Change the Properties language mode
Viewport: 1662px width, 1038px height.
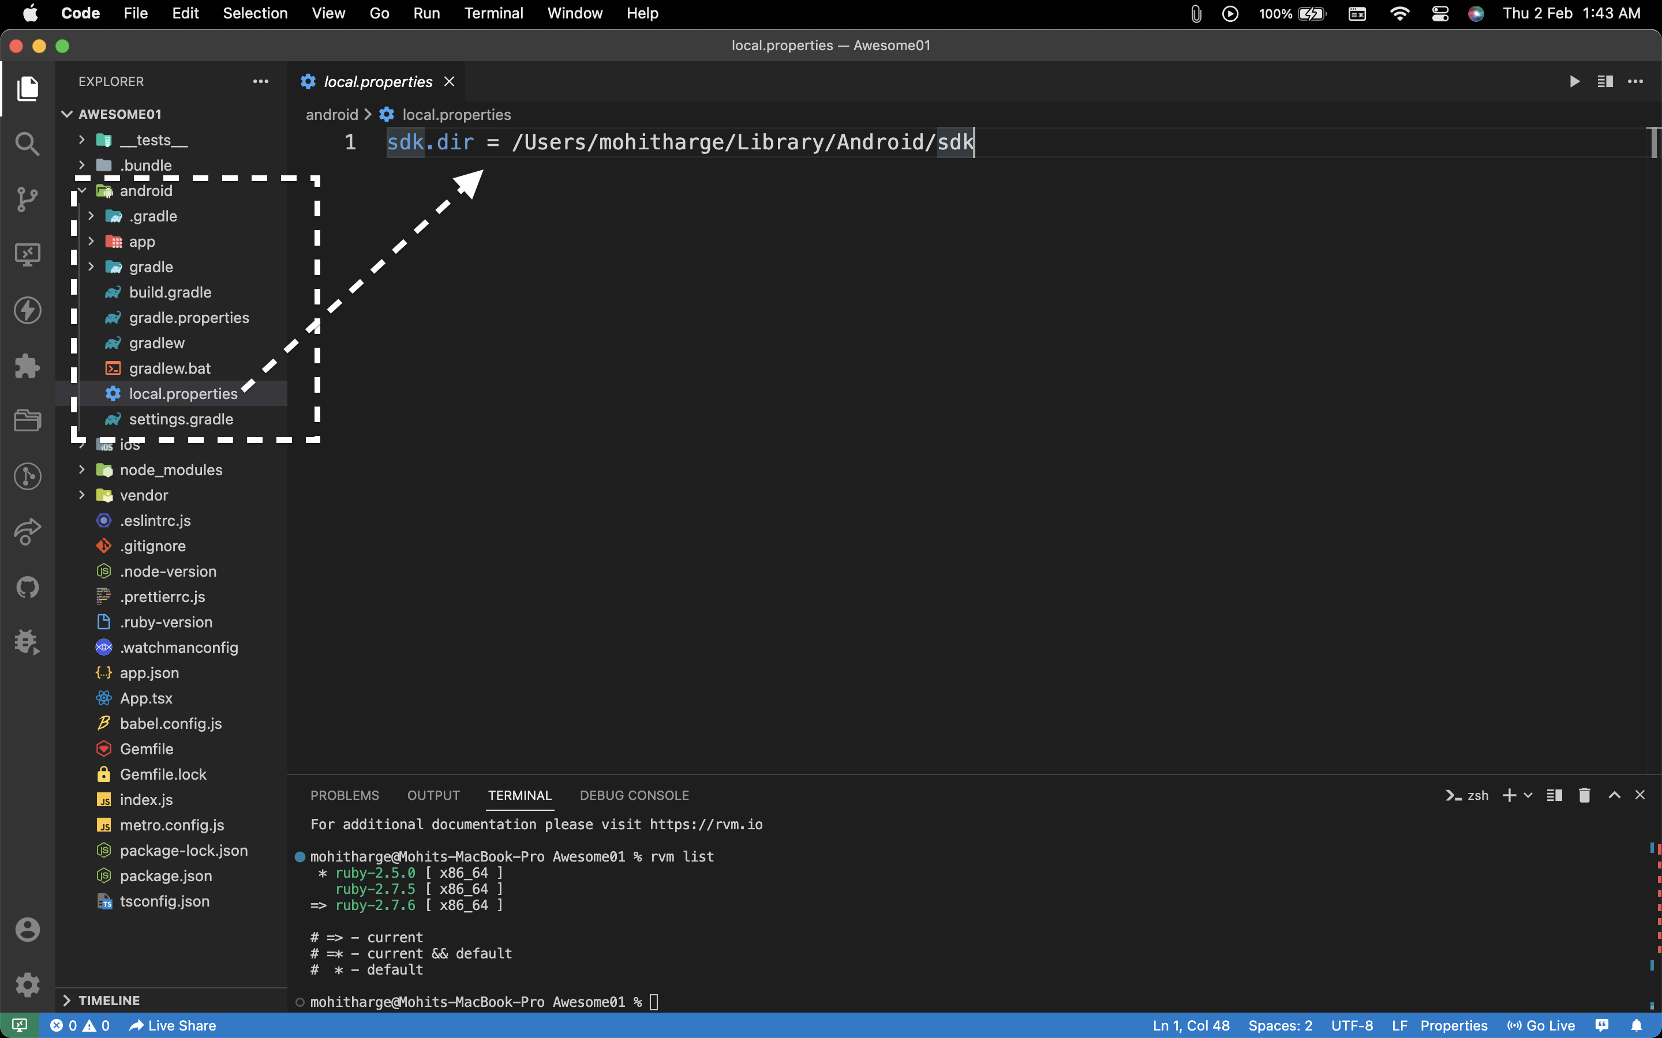click(1453, 1025)
